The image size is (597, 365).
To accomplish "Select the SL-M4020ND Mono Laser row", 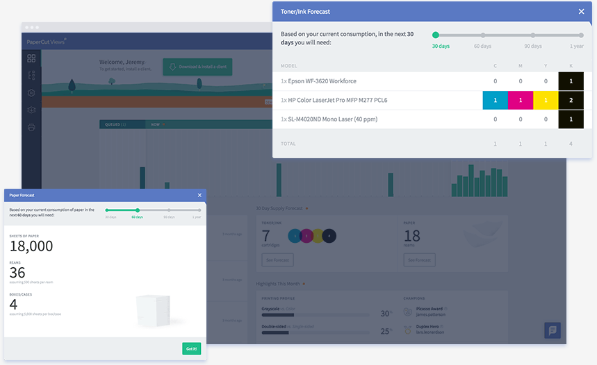I will pos(432,119).
